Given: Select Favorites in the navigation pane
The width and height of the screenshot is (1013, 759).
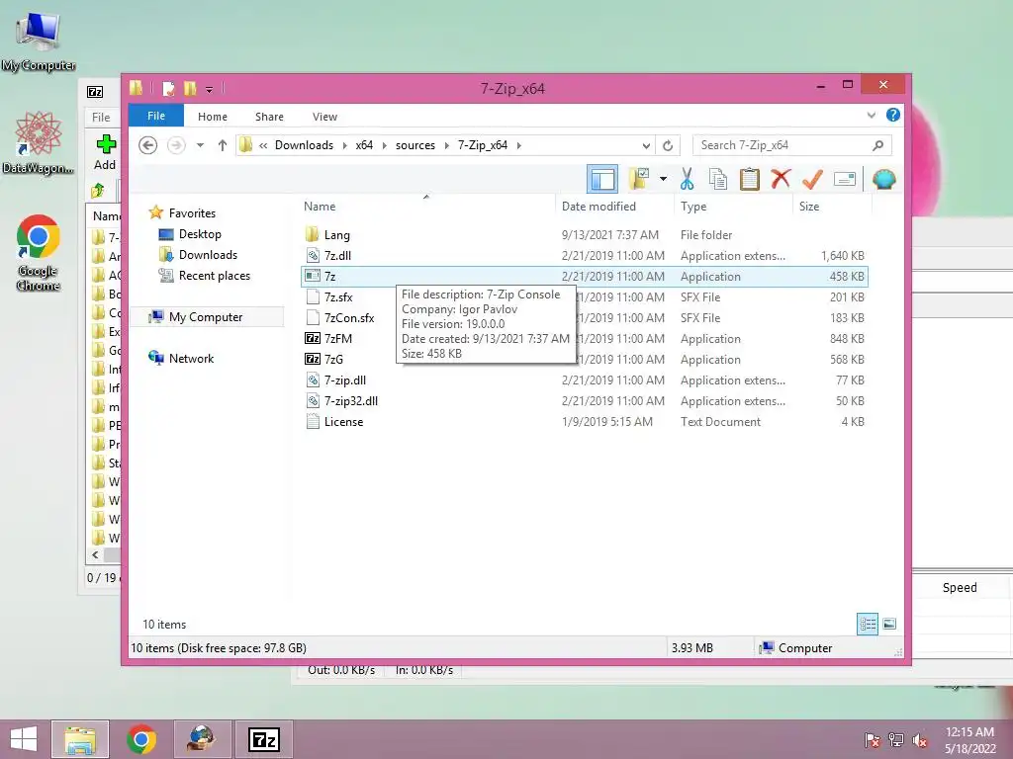Looking at the screenshot, I should pyautogui.click(x=192, y=213).
